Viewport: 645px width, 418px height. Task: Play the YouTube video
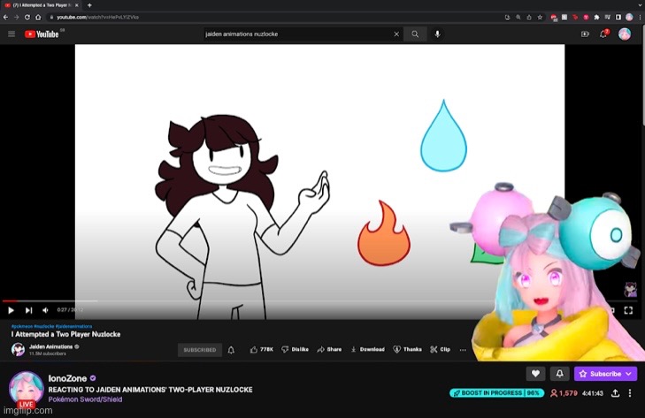coord(11,310)
